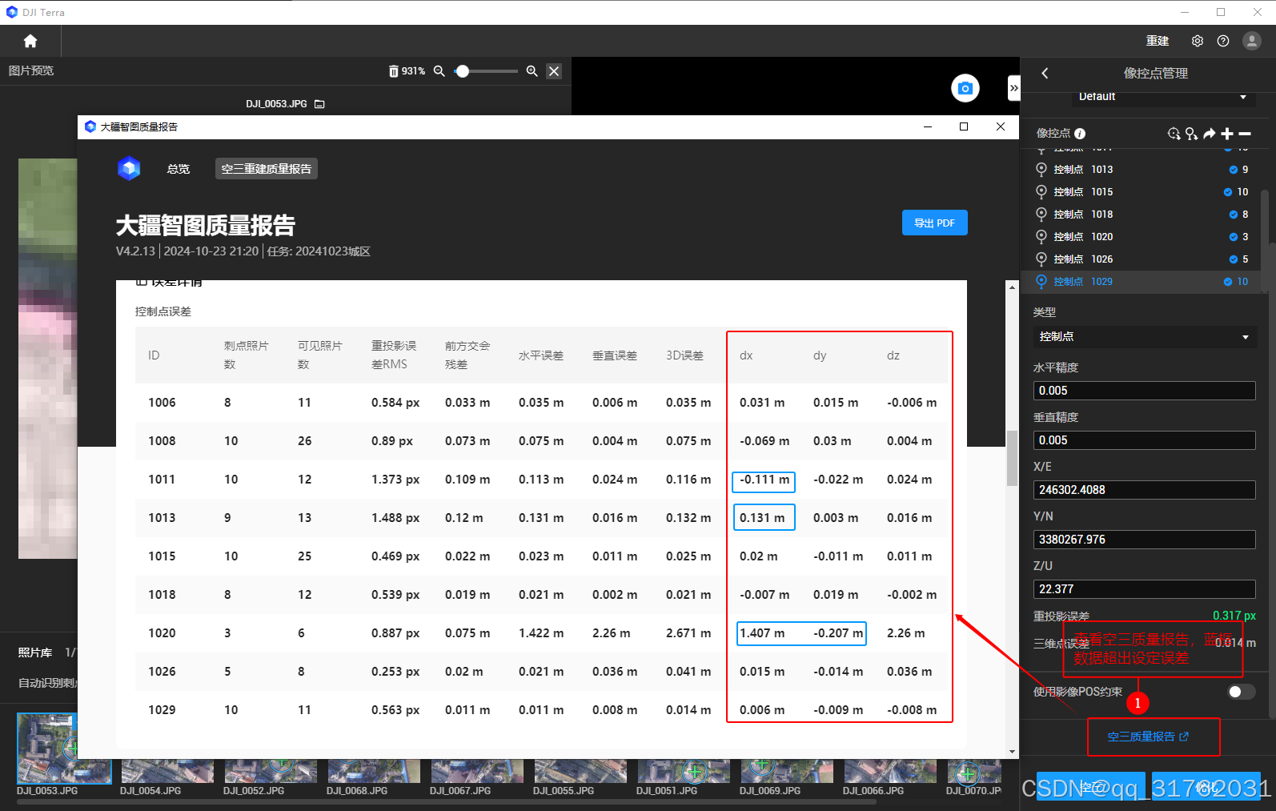Go back from 像控点管理 panel
The image size is (1276, 811).
[x=1045, y=73]
